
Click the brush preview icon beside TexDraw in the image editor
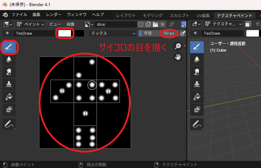tap(7, 33)
